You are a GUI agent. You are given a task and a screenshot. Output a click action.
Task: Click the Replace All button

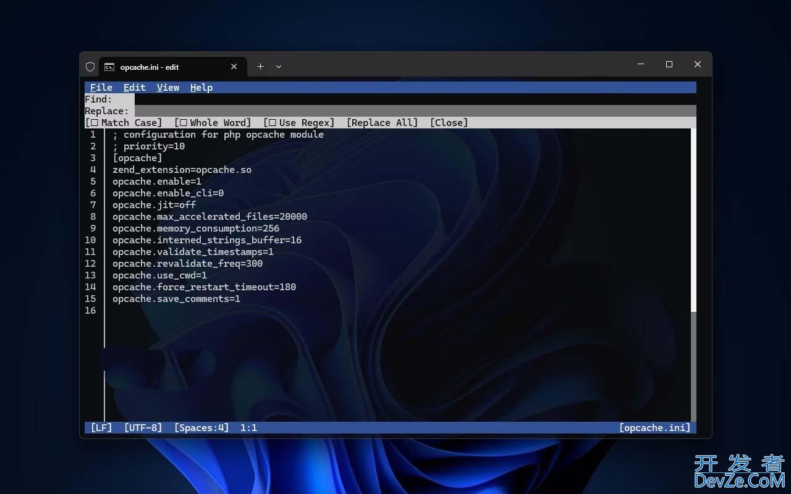tap(382, 123)
